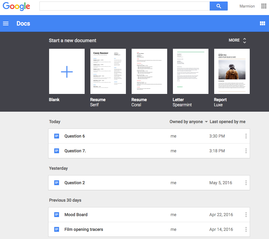Screen dimensions: 269x239
Task: Switch to grid view in Docs
Action: coord(262,23)
